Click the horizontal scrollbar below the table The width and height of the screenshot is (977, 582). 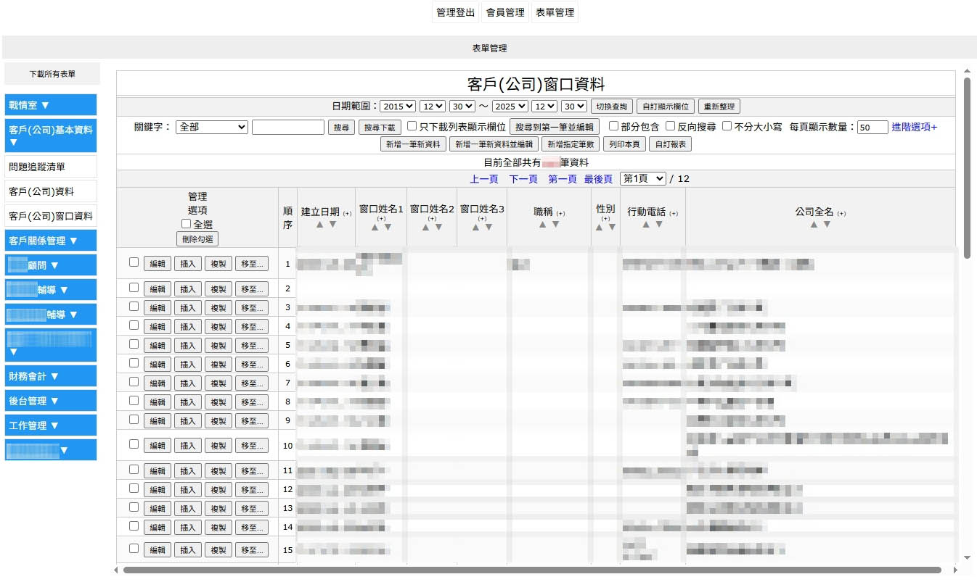[x=532, y=570]
